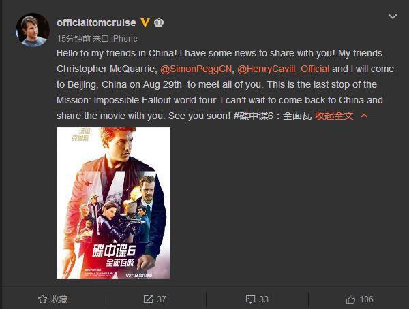Viewport: 409px width, 309px height.
Task: Collapse the full text via 收起全文
Action: tap(334, 116)
